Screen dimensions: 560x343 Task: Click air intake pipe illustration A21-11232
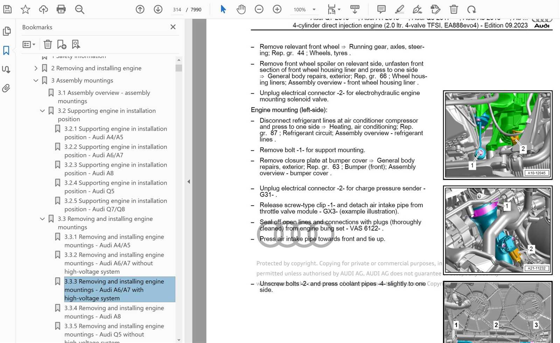click(498, 230)
